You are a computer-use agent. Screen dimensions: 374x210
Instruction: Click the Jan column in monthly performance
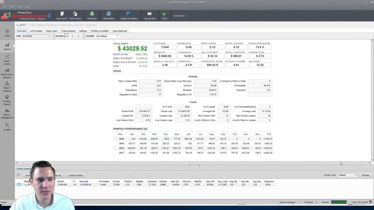click(x=132, y=134)
